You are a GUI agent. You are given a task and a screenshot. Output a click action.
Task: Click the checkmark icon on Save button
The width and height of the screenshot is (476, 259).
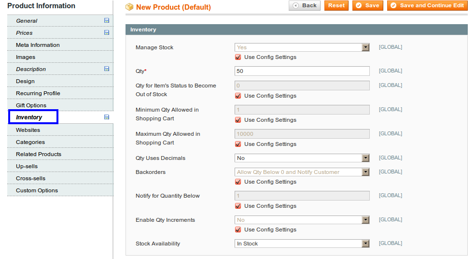[359, 5]
